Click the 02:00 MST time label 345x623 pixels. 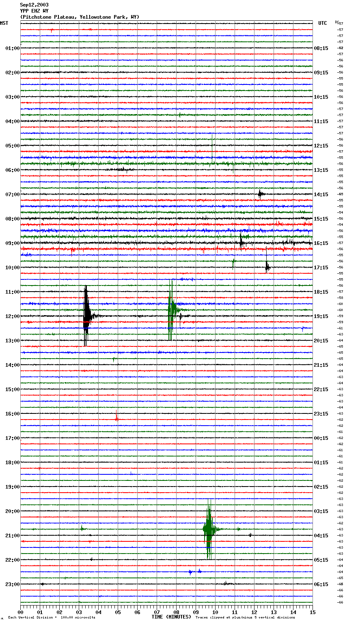13,73
